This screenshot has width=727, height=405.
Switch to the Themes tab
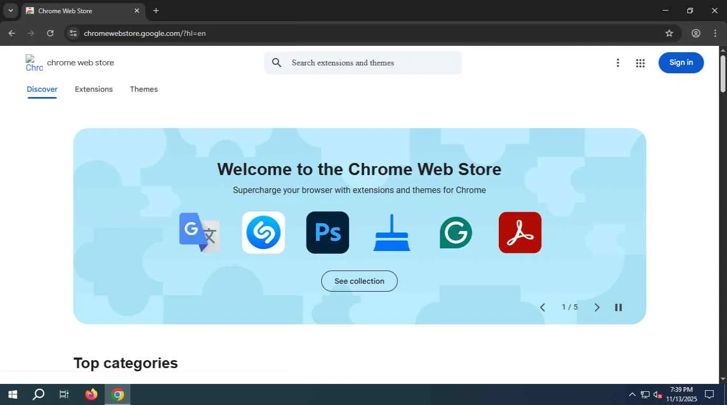144,89
